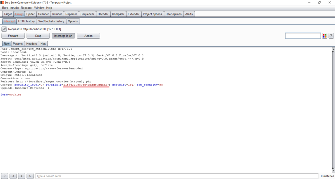
Task: Click the 'Host: localhost' header line
Action: [x=14, y=52]
